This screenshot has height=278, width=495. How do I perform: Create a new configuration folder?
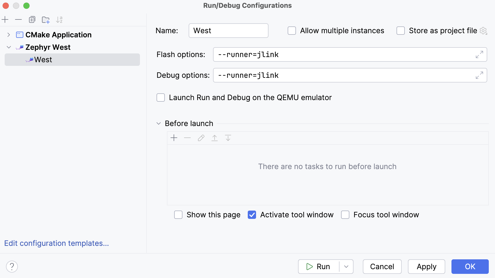pos(46,19)
